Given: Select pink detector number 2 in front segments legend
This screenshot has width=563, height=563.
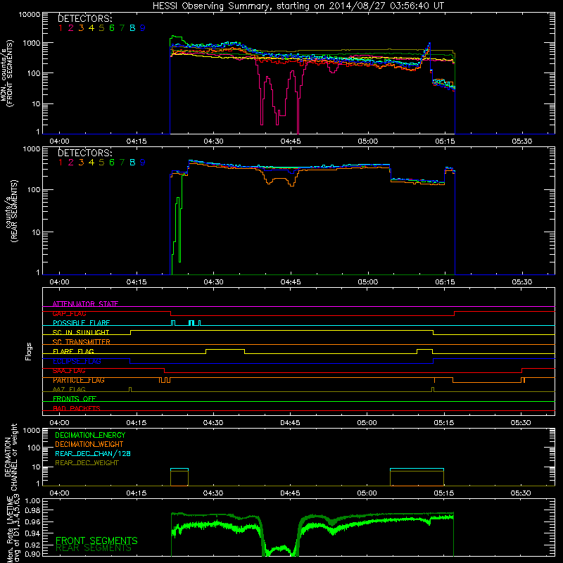Looking at the screenshot, I should 71,28.
